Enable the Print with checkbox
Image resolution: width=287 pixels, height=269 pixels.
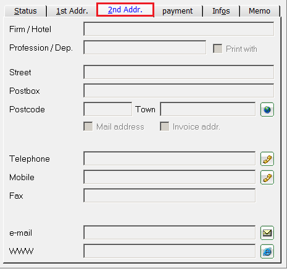click(x=217, y=49)
